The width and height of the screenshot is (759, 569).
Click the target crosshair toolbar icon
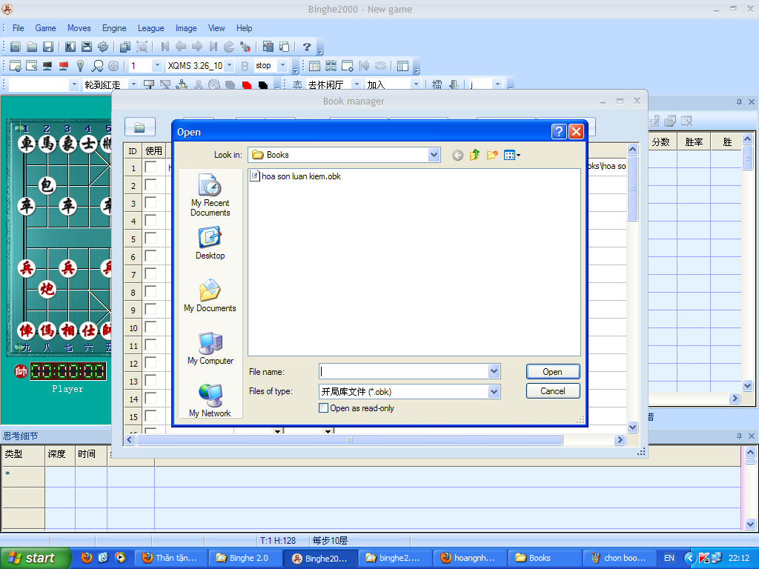coord(113,66)
